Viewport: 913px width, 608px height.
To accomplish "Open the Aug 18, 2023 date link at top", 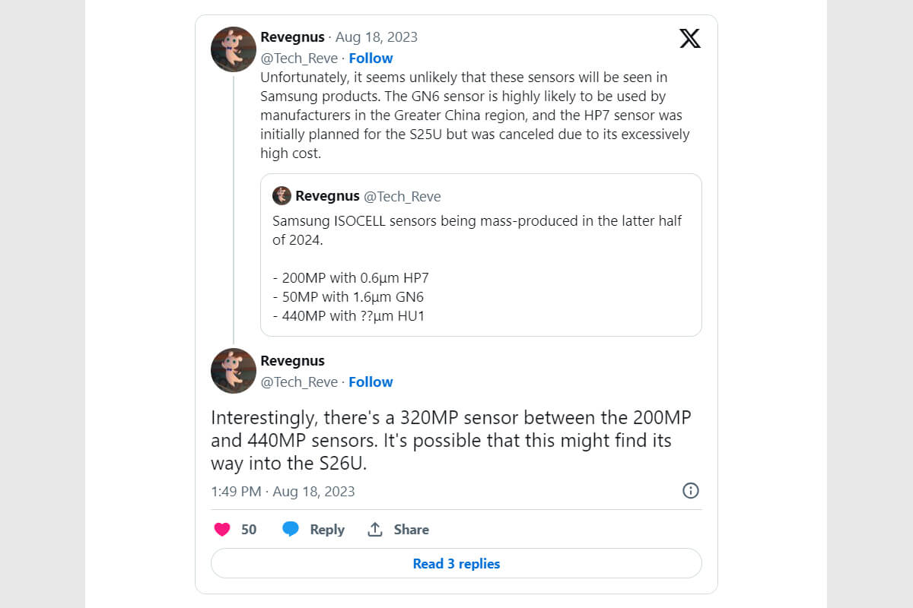I will [376, 37].
